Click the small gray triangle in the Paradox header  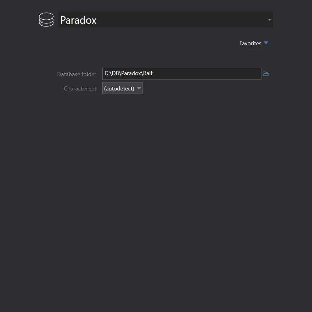pyautogui.click(x=269, y=20)
